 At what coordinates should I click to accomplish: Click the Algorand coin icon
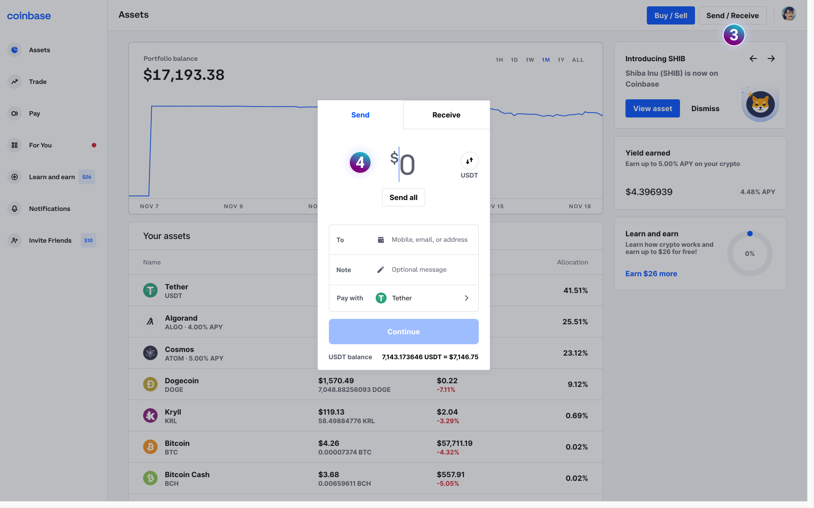click(x=150, y=322)
